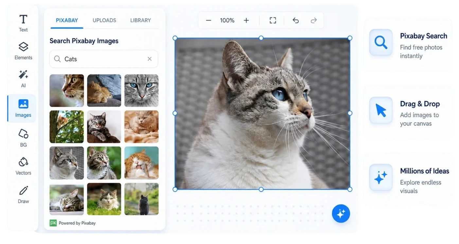Viewport: 459px width, 244px height.
Task: Select the gray blue-eyed cat face thumbnail
Action: (x=141, y=90)
